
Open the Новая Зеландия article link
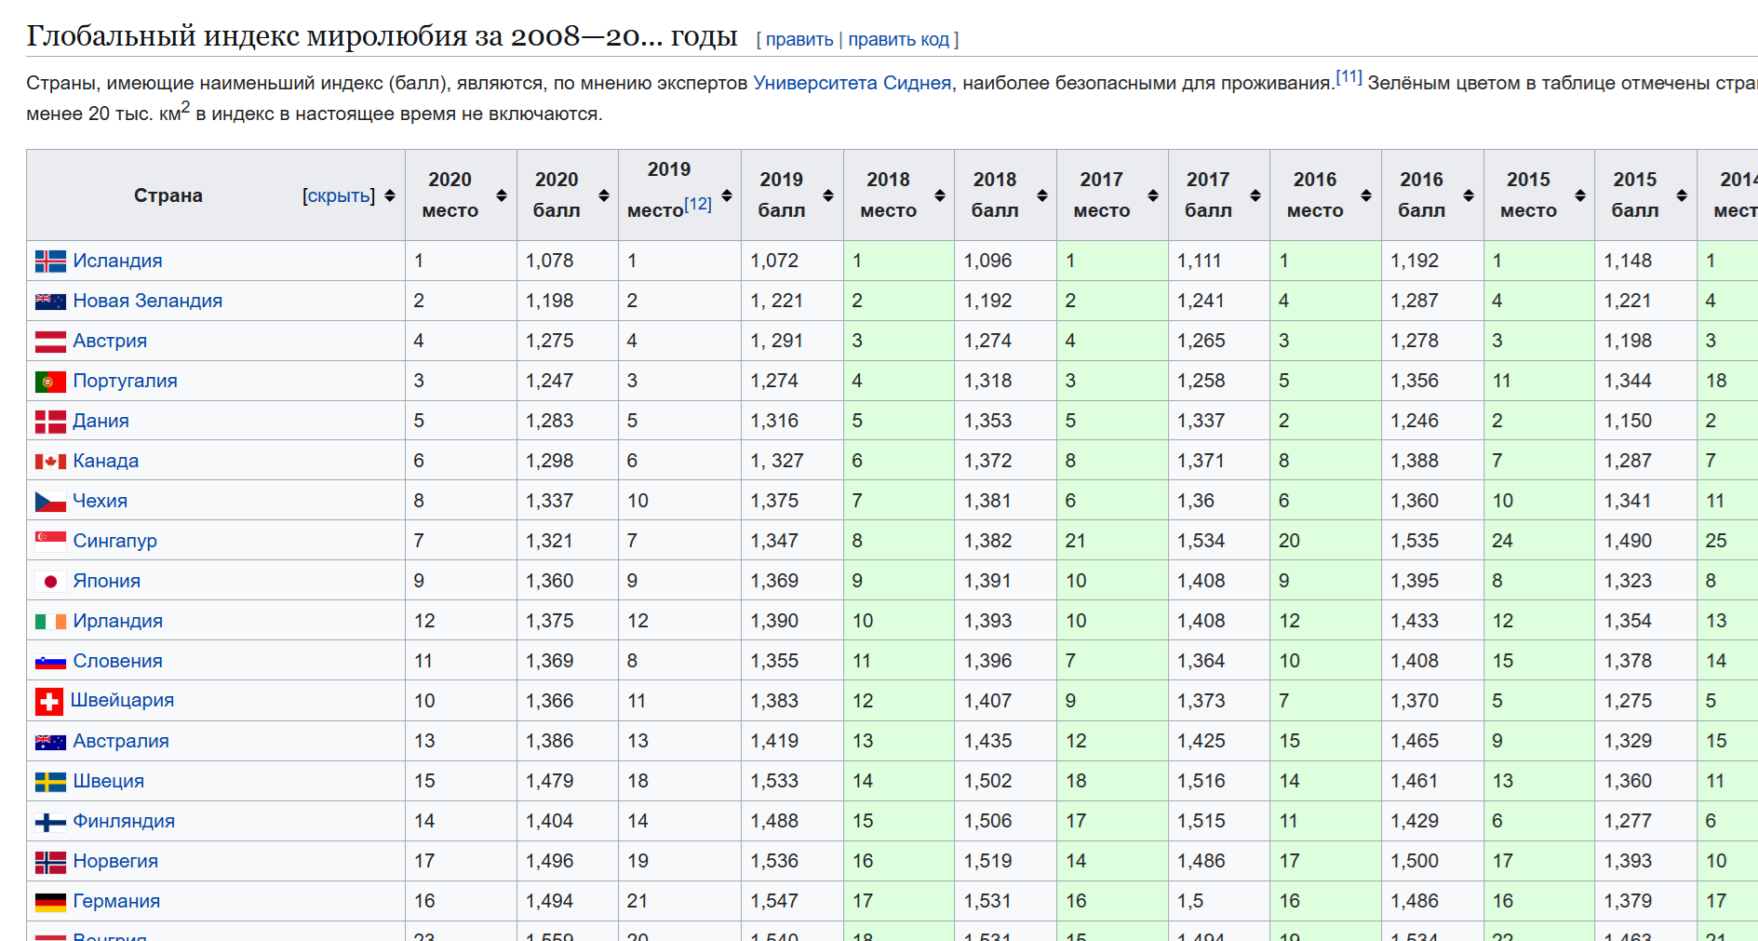(x=148, y=301)
